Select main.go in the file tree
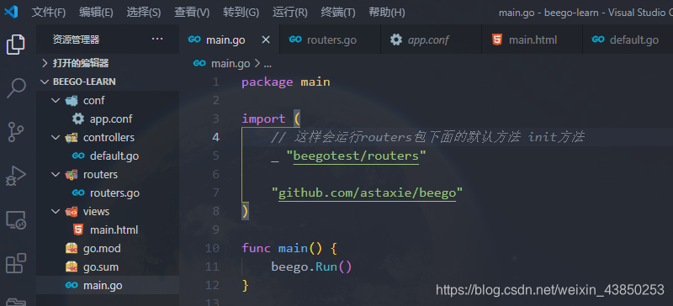This screenshot has height=306, width=673. [x=108, y=285]
